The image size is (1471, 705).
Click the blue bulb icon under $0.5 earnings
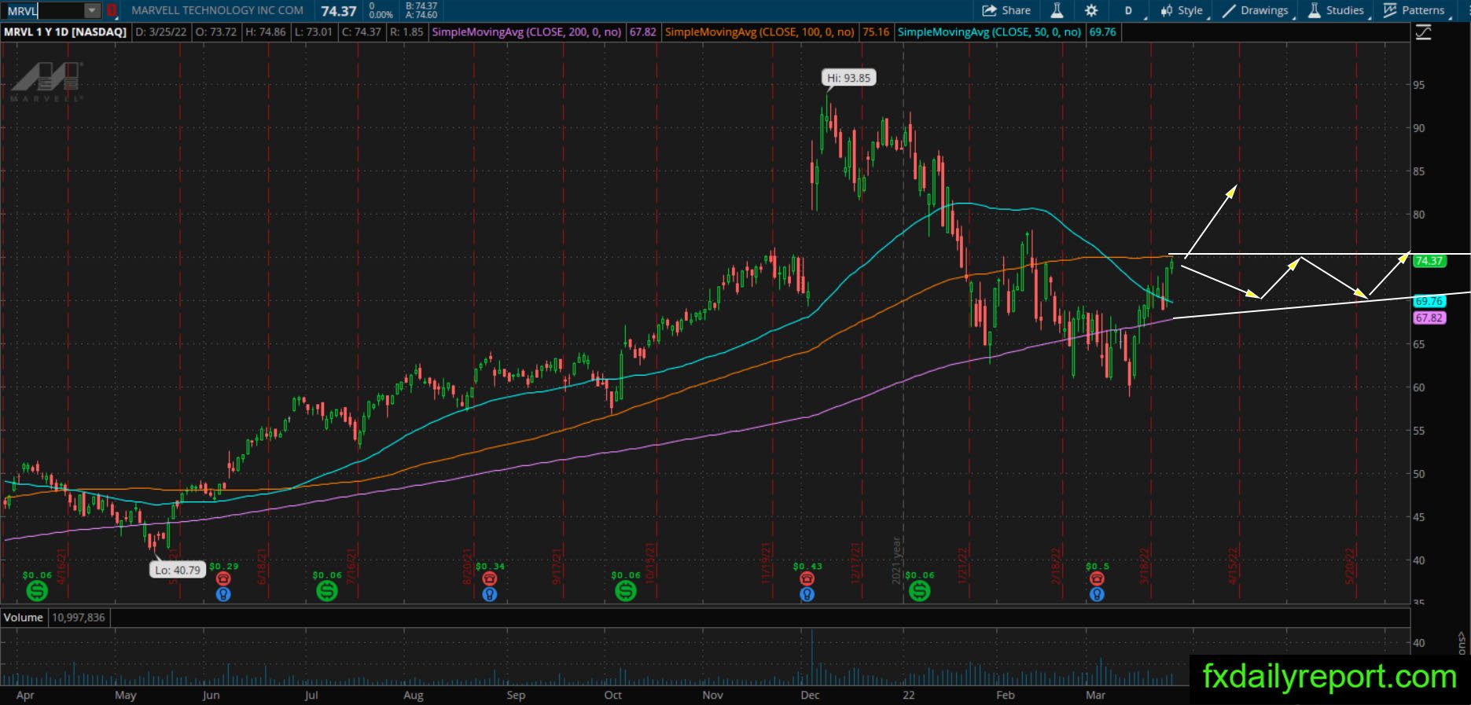(1097, 595)
